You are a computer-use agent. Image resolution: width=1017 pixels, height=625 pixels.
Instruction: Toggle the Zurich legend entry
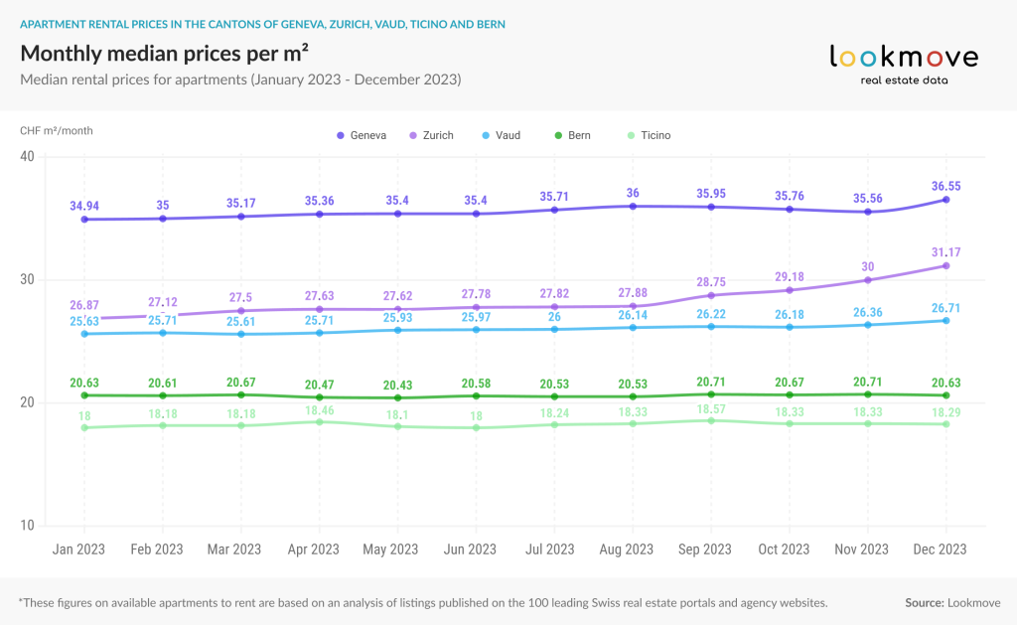pyautogui.click(x=431, y=136)
